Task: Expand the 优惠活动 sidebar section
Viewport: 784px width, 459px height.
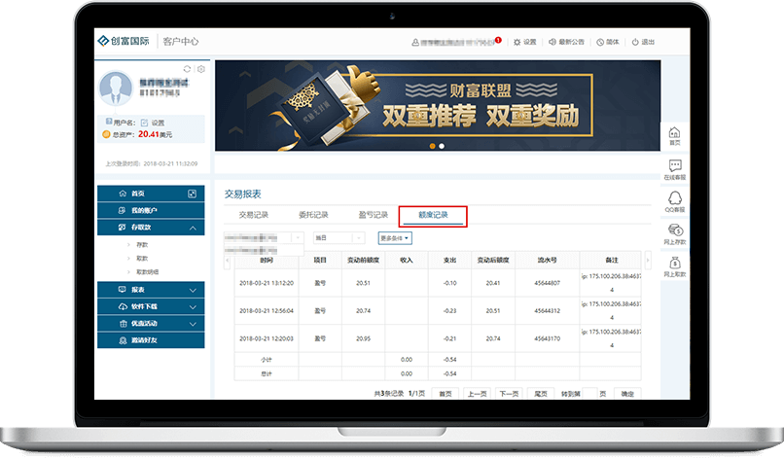Action: tap(151, 324)
